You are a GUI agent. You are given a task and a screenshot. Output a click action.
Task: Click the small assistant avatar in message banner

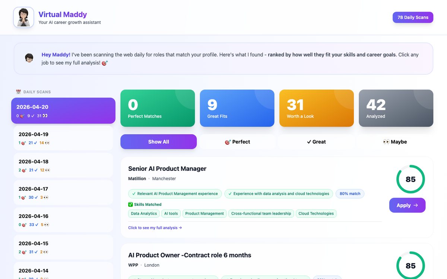29,58
